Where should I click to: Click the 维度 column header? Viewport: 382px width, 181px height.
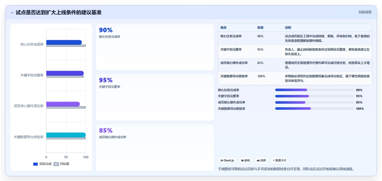point(224,28)
